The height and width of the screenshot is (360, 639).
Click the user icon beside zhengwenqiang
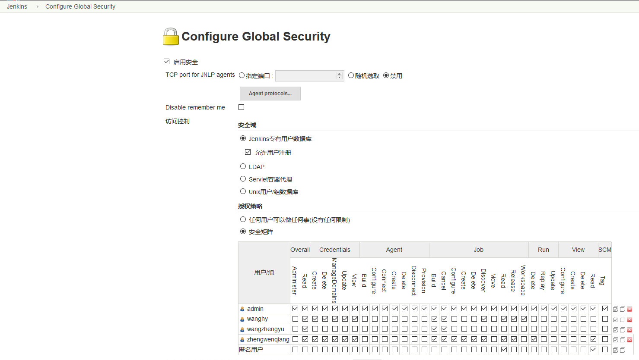pos(242,340)
